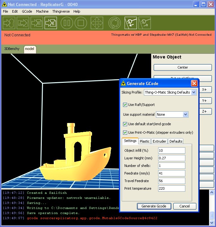The height and width of the screenshot is (227, 216).
Task: Click the Print temperature field
Action: [x=171, y=188]
